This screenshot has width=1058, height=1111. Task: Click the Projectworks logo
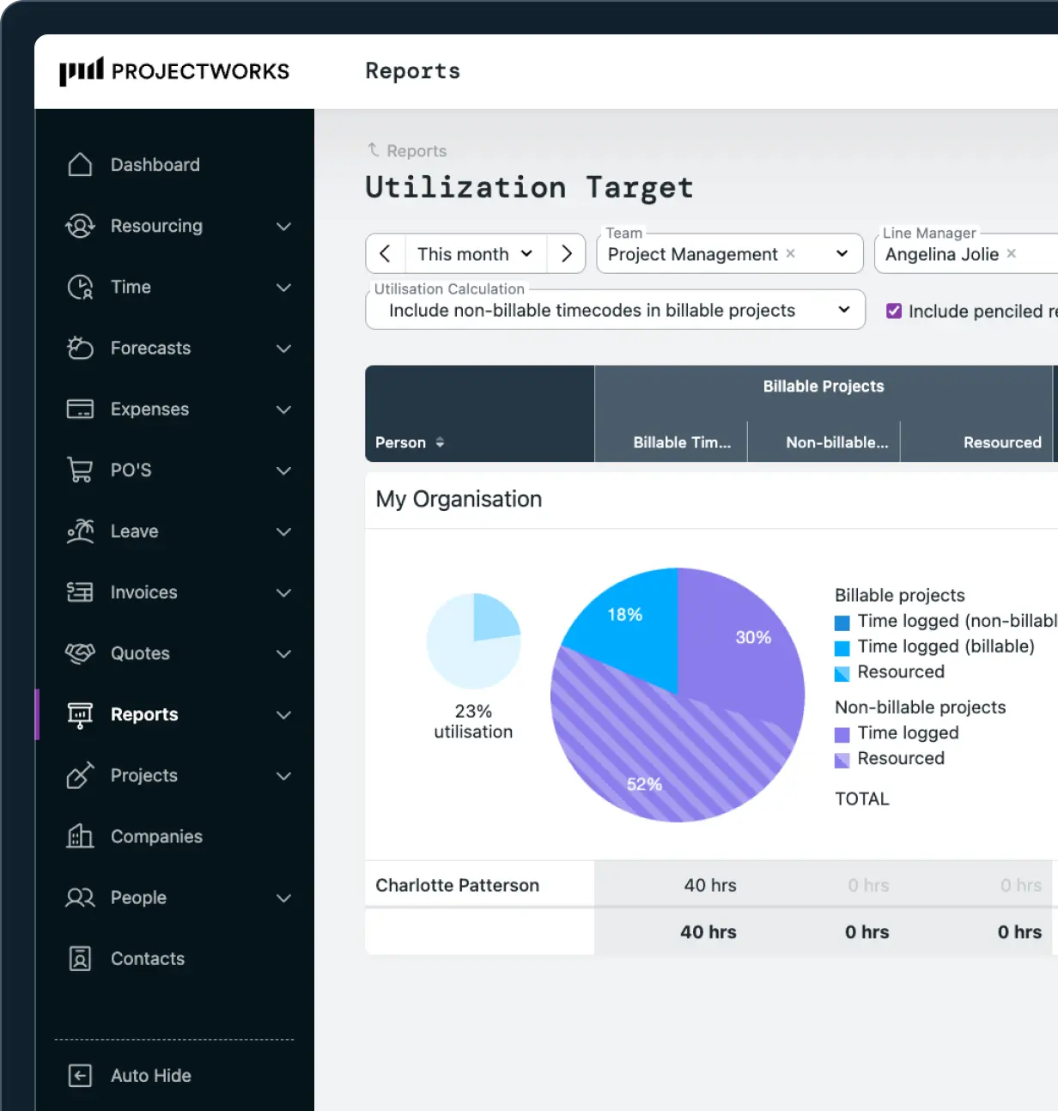pyautogui.click(x=173, y=71)
